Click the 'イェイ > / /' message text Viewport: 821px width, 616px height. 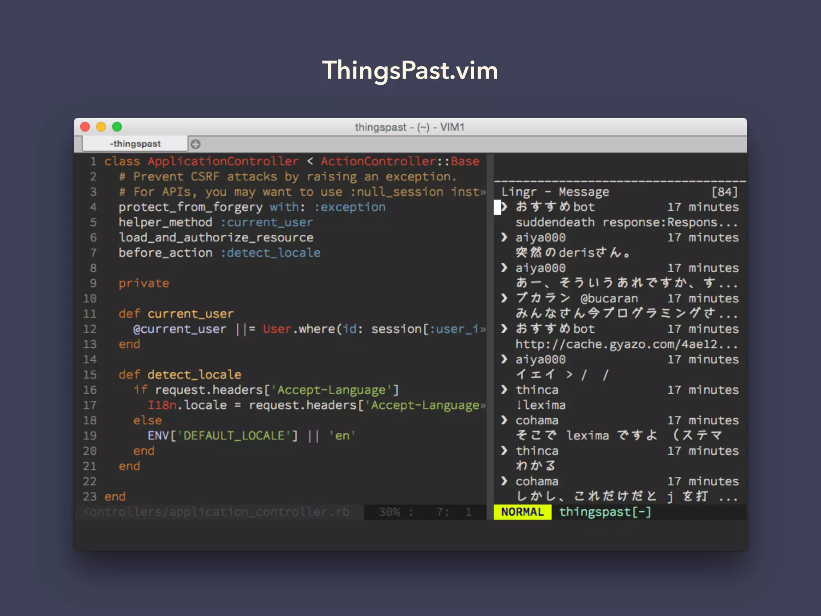[562, 375]
